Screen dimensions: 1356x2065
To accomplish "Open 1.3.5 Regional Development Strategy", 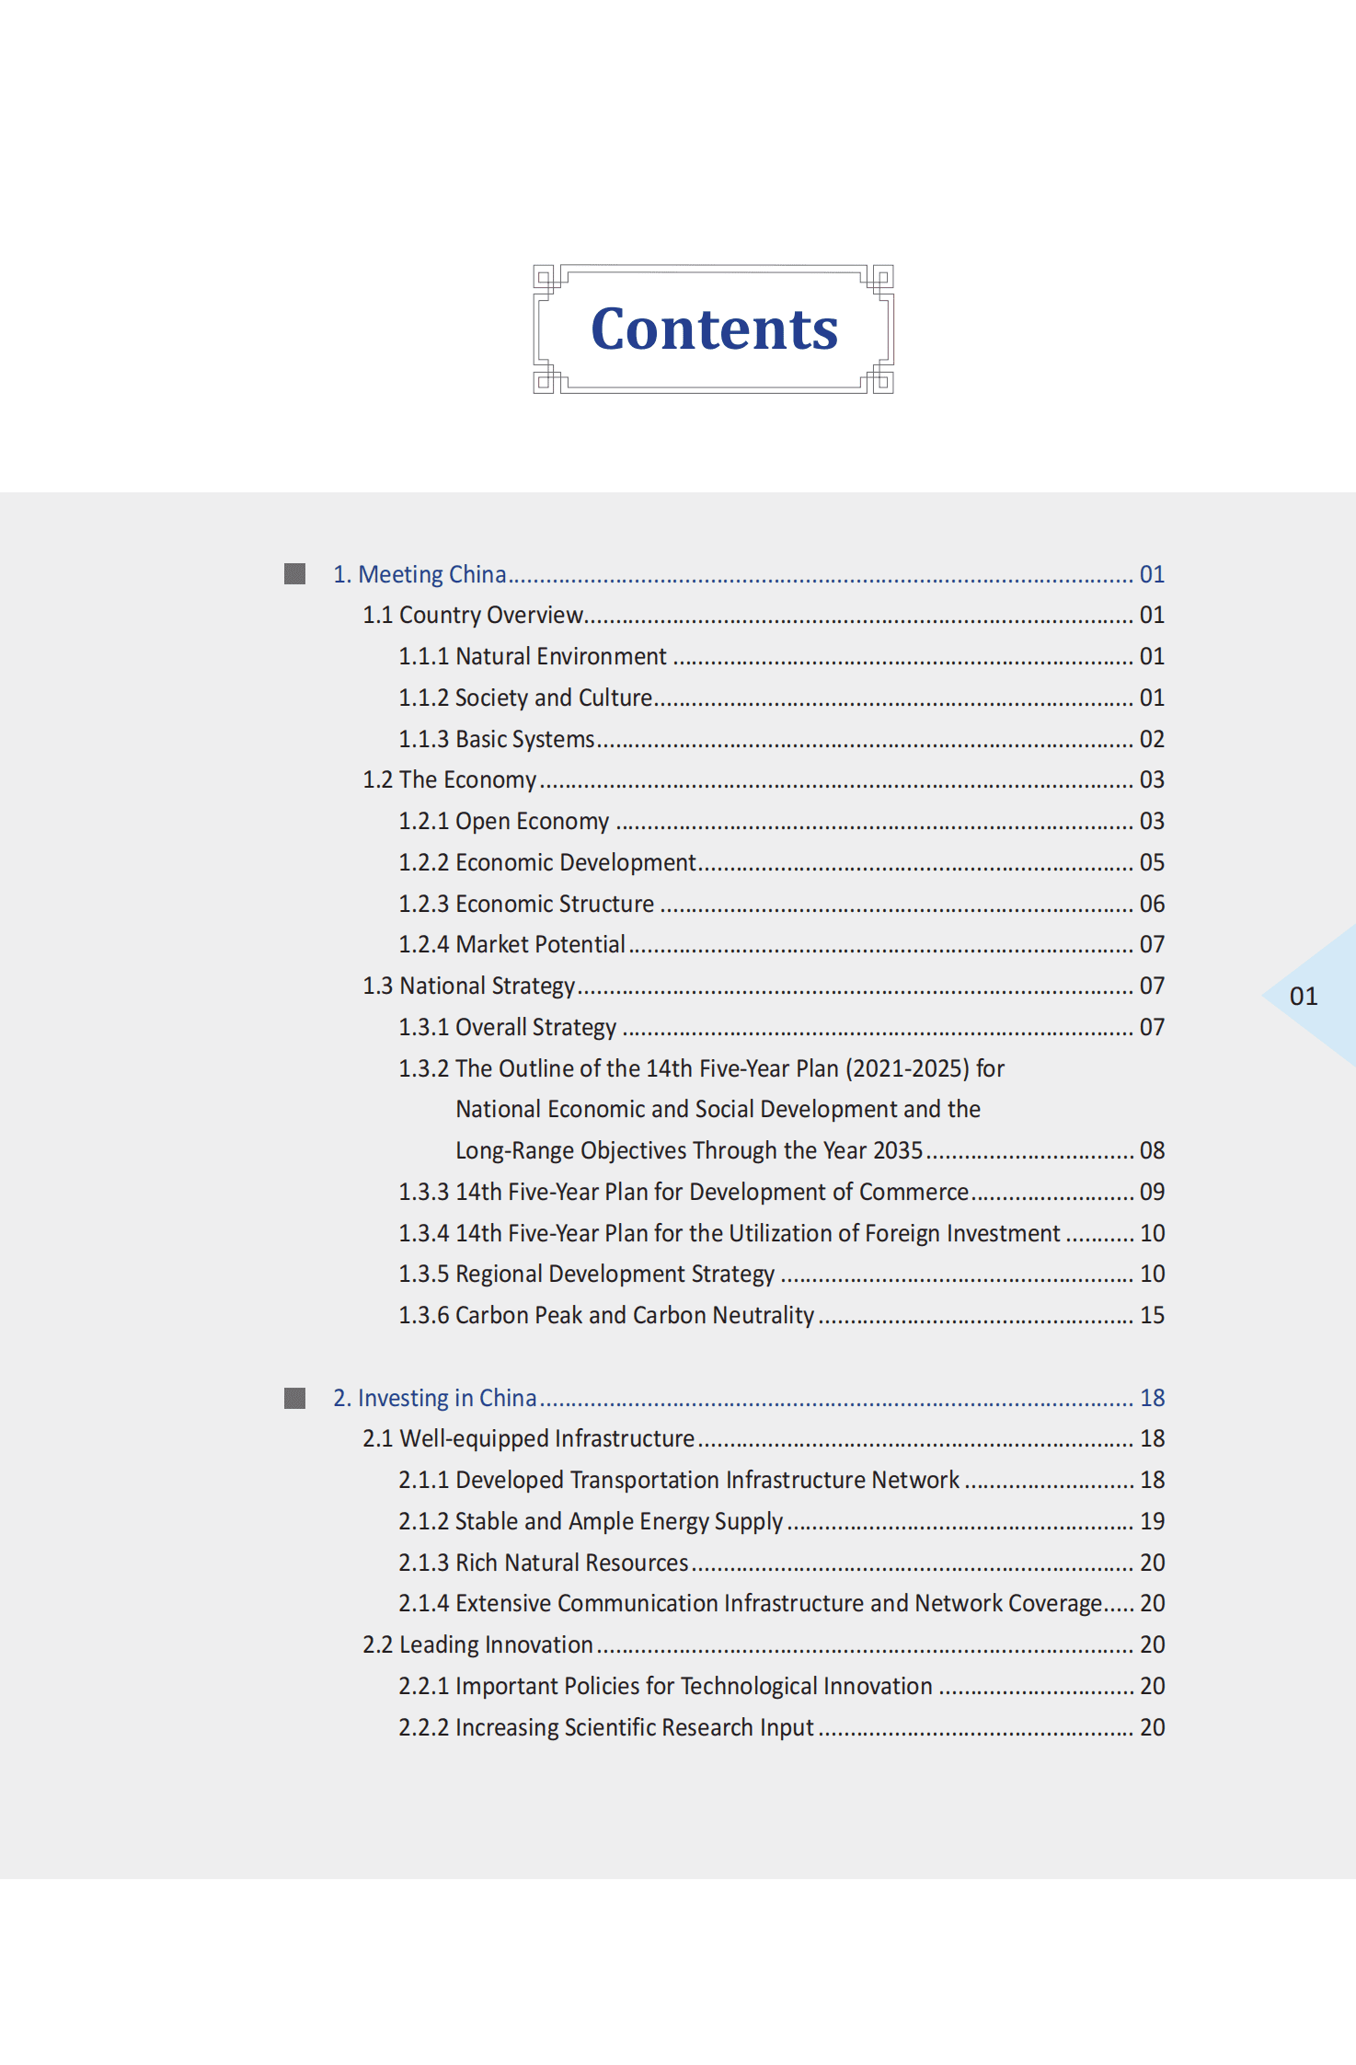I will point(586,1274).
